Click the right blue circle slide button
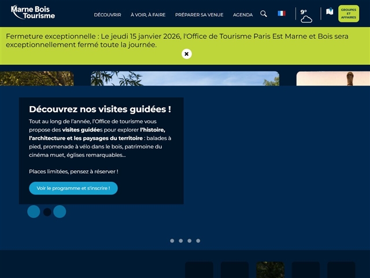Screen dimensions: 370x278 (x=60, y=211)
